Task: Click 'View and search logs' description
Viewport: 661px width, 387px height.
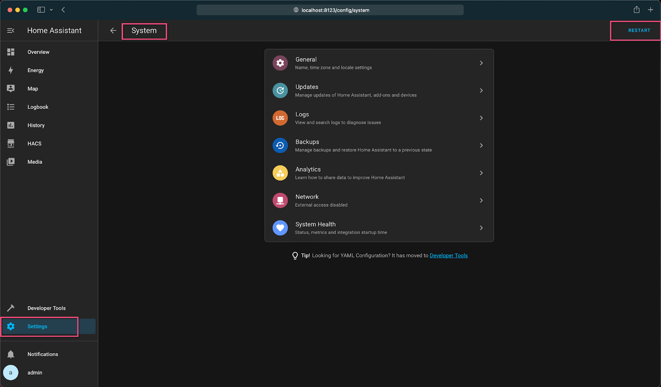Action: (x=338, y=123)
